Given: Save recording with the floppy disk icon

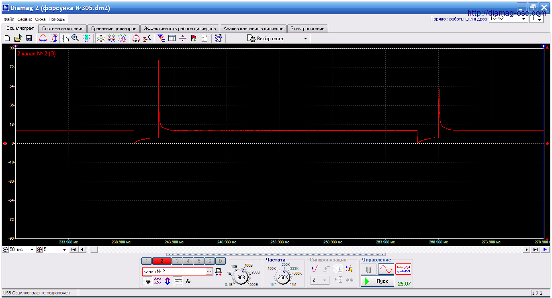Looking at the screenshot, I should coord(29,38).
